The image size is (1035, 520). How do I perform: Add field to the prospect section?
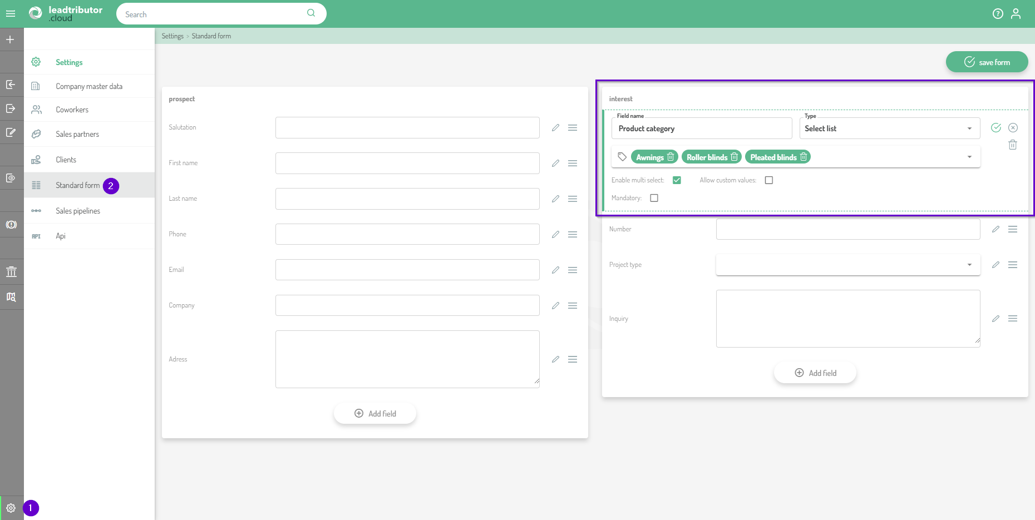(375, 414)
